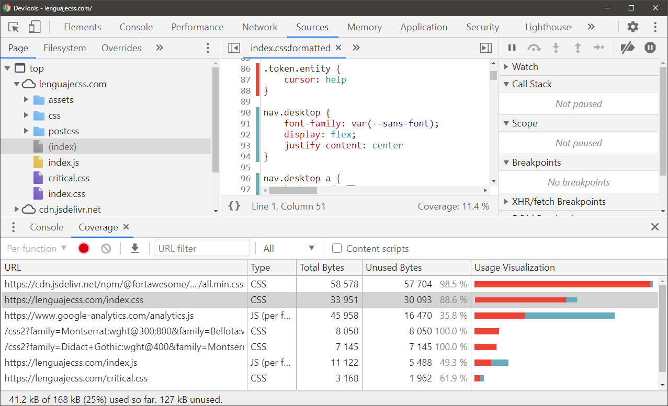
Task: Enable the Content scripts checkbox
Action: [337, 248]
